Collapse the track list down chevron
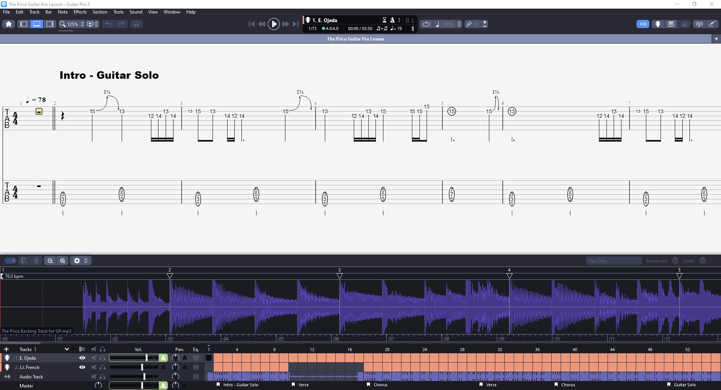 point(66,349)
